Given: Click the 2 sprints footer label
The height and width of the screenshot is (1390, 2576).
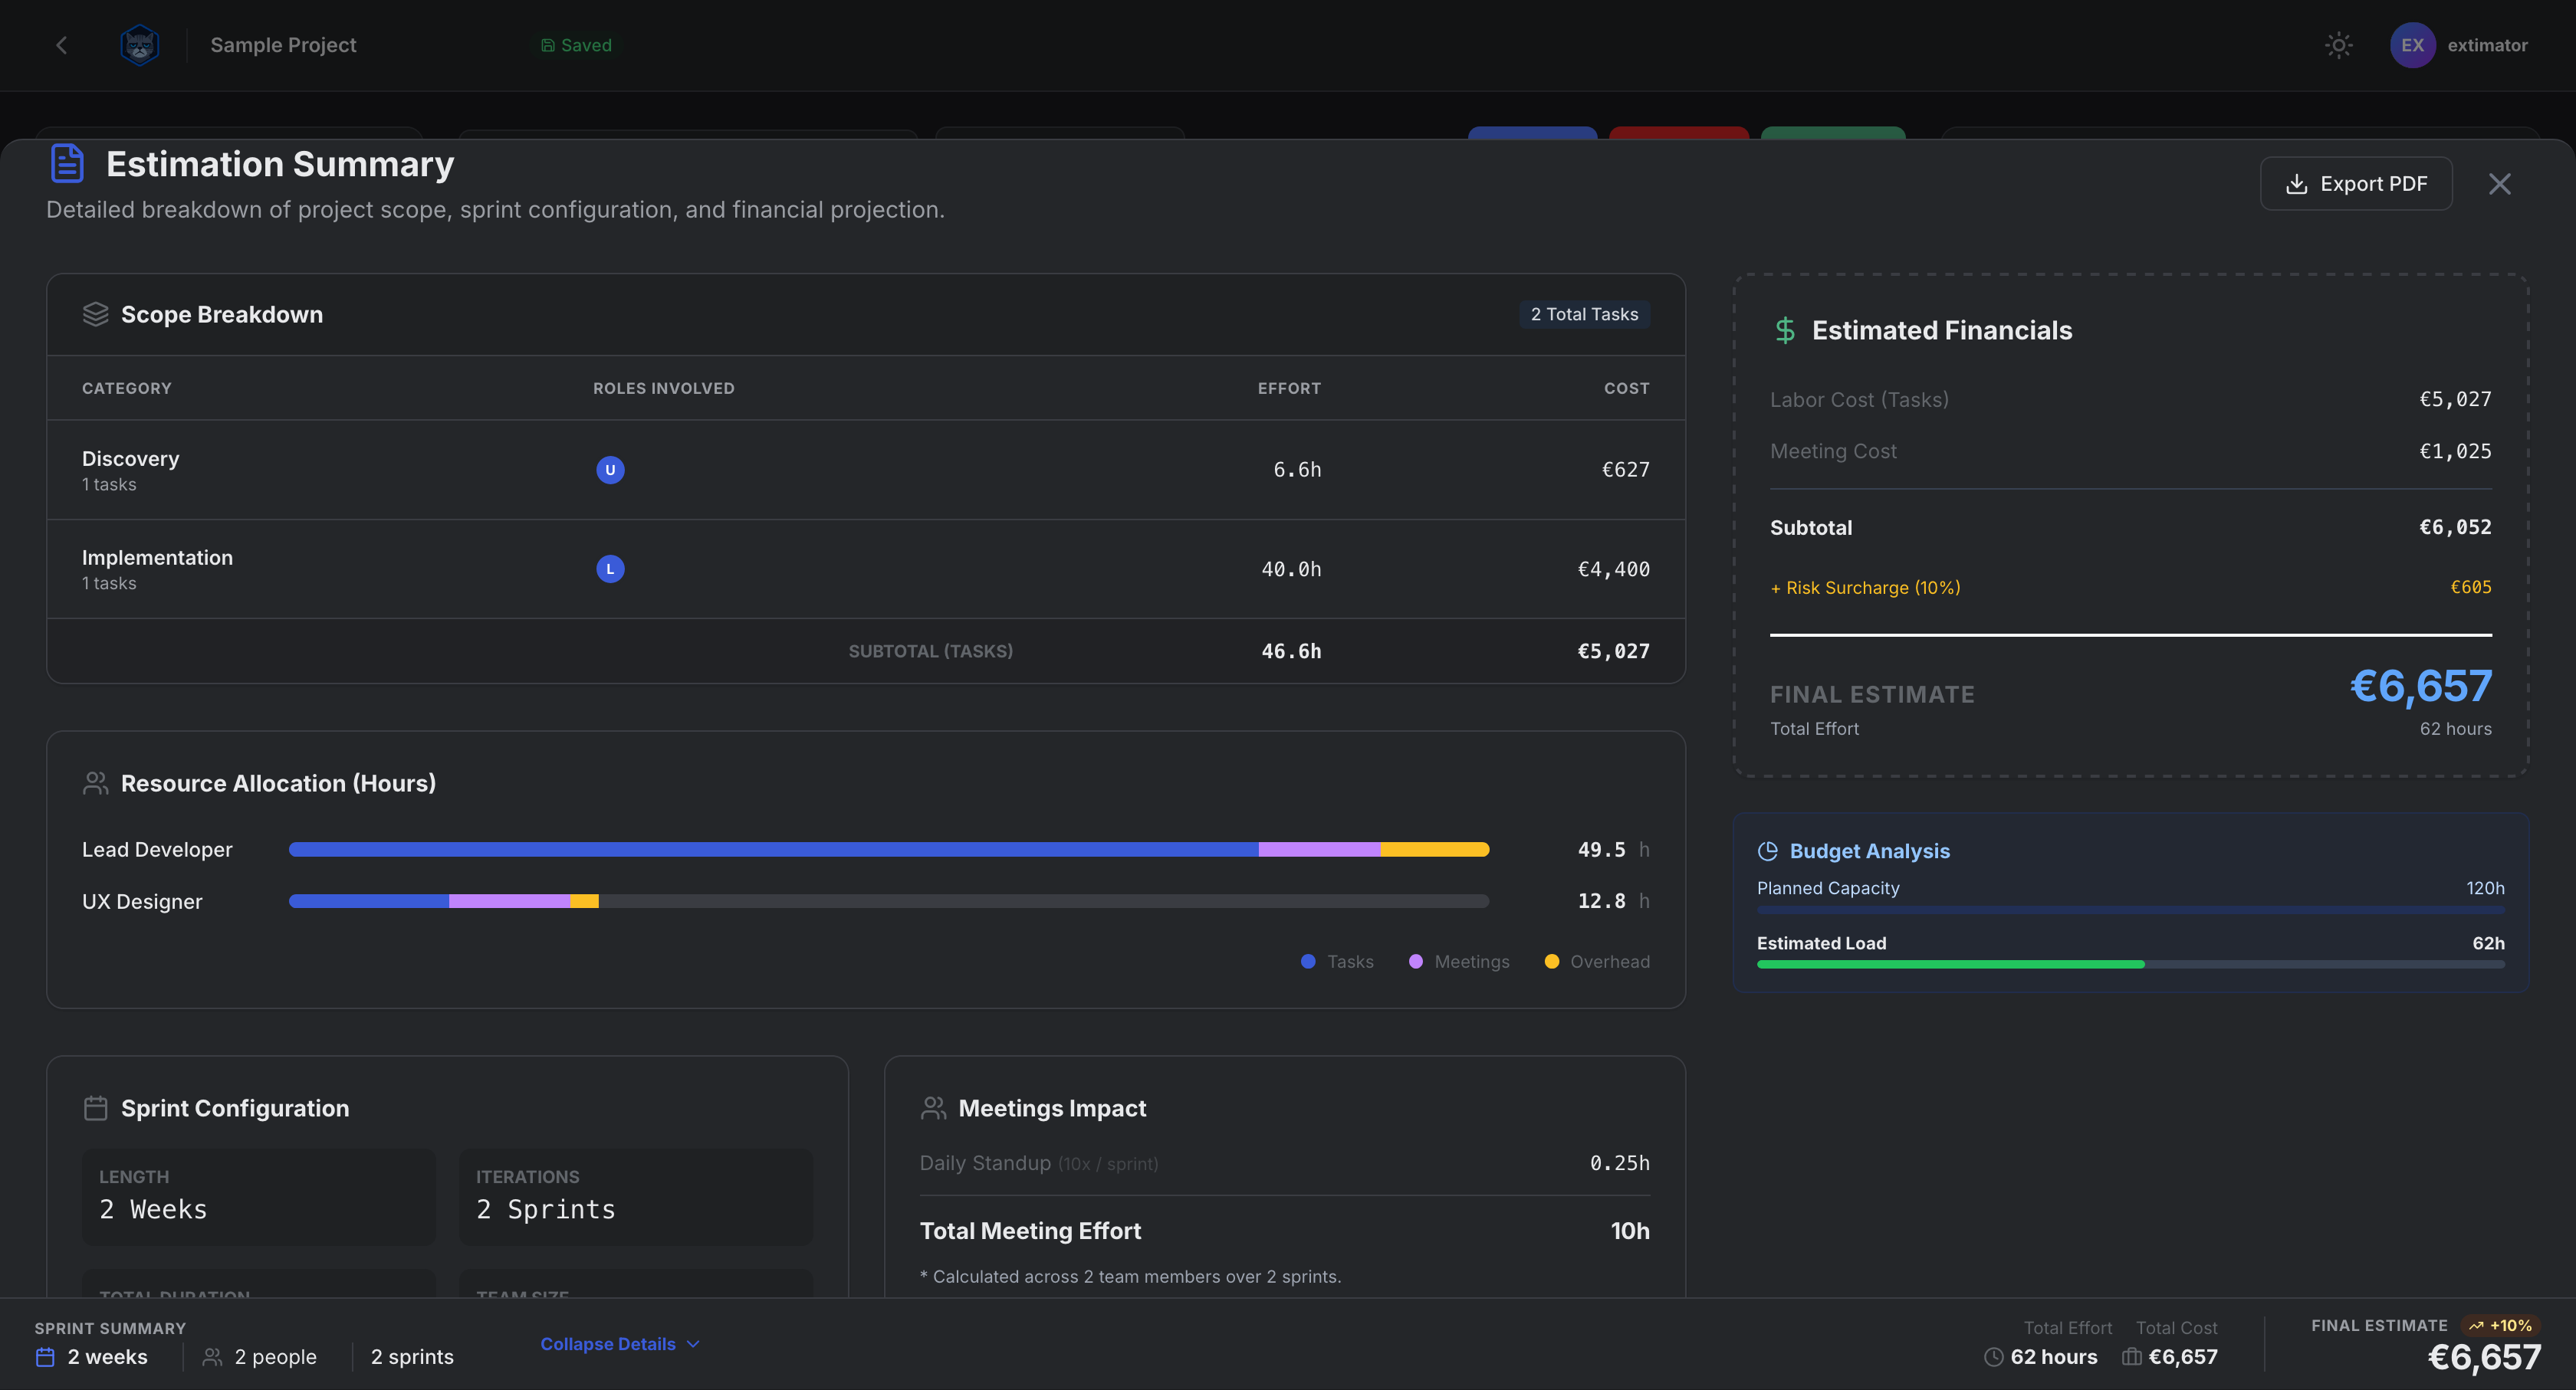Looking at the screenshot, I should click(x=412, y=1357).
